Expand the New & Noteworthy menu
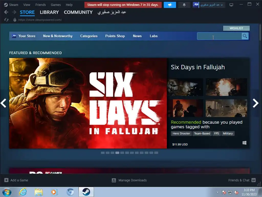 point(58,36)
